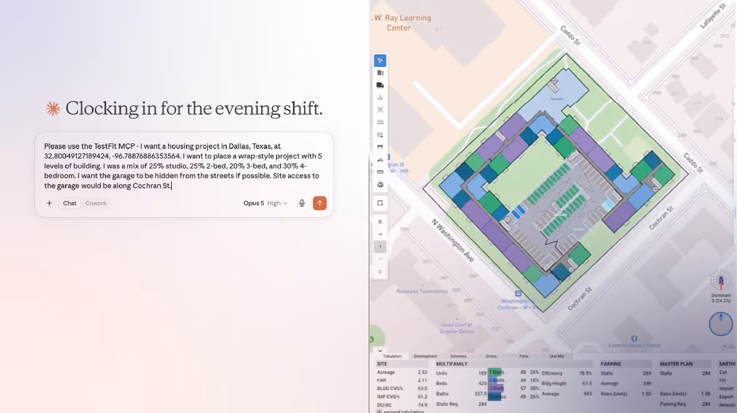Go up one level with single chevron
Screen dimensions: 737x413
[380, 234]
